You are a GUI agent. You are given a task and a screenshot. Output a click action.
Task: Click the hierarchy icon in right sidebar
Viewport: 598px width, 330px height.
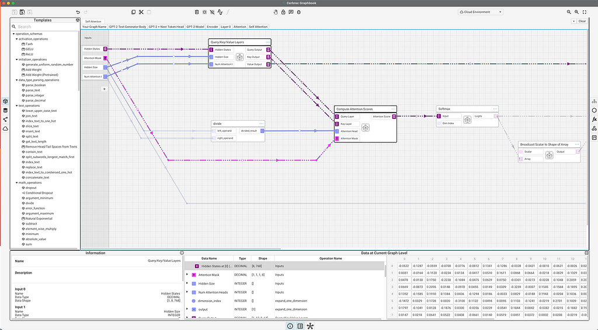[x=594, y=101]
